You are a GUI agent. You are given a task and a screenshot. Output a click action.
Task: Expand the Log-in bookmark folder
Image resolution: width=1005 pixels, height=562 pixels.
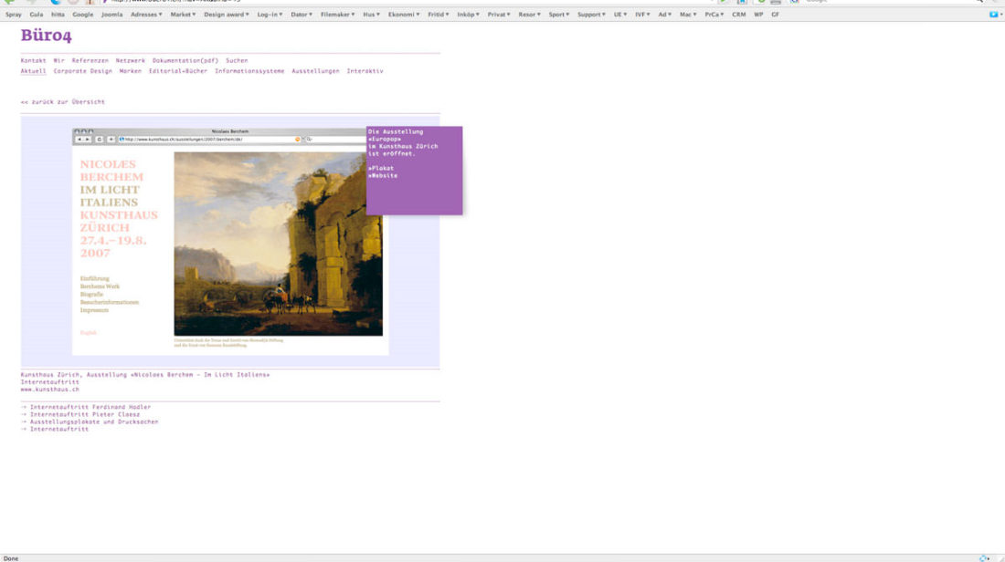coord(270,14)
